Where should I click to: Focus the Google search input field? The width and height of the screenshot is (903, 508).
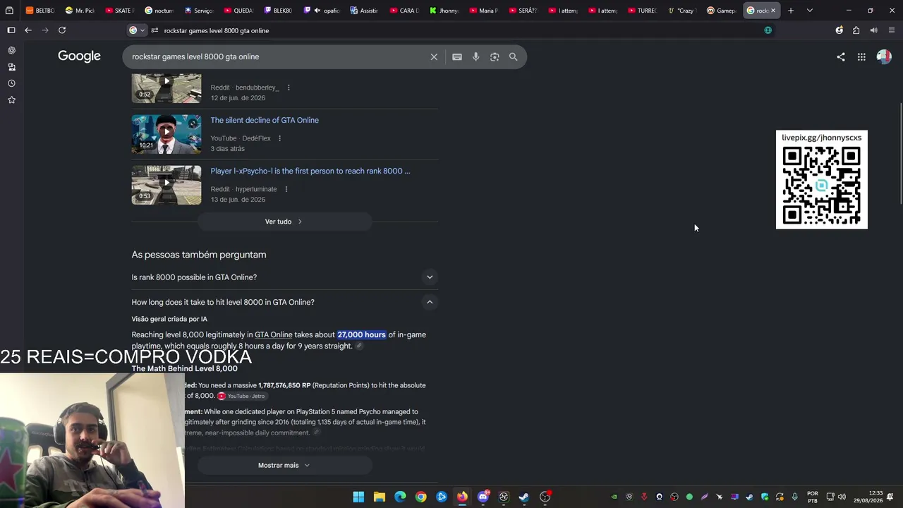pyautogui.click(x=279, y=57)
